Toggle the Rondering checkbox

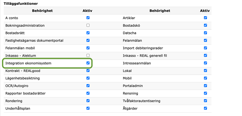point(88,101)
